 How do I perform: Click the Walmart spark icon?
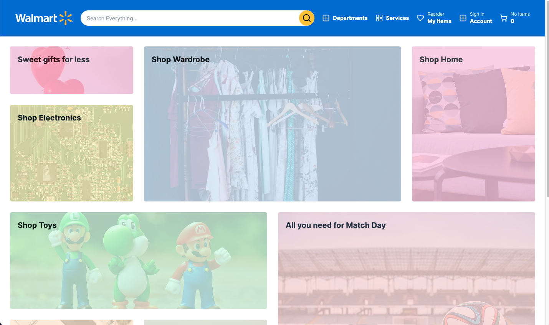pos(66,18)
